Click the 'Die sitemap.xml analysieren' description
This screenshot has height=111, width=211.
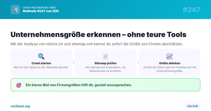pyautogui.click(x=105, y=69)
